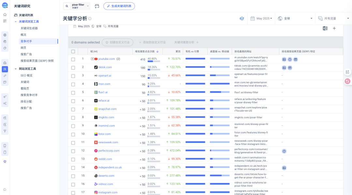The image size is (352, 195).
Task: Open the home icon in left rail
Action: click(x=5, y=15)
